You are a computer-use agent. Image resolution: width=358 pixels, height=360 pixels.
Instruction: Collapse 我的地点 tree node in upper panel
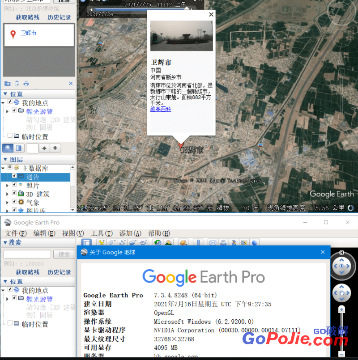3,102
